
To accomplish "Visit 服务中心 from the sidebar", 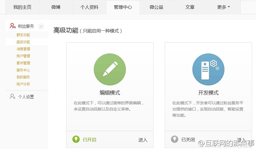I will [23, 70].
